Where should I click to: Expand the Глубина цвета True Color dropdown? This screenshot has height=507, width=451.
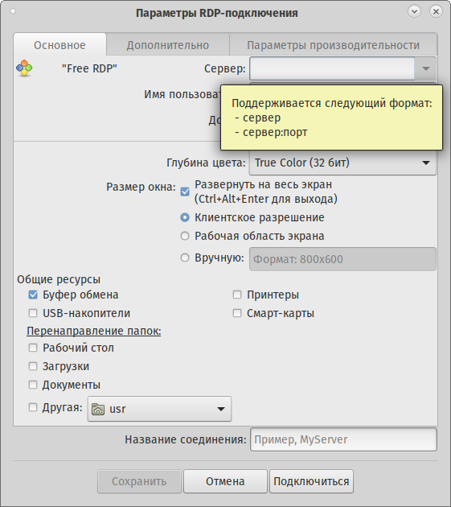tap(342, 163)
